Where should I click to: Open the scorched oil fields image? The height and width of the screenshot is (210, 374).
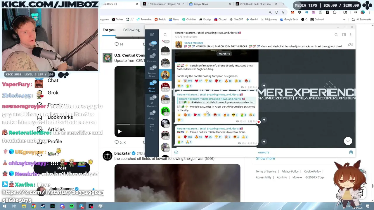(177, 183)
